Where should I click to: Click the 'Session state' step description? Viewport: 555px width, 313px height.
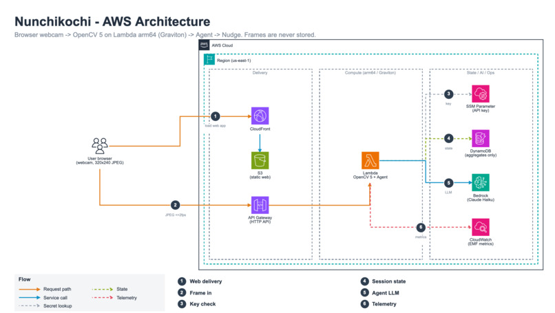click(x=388, y=281)
